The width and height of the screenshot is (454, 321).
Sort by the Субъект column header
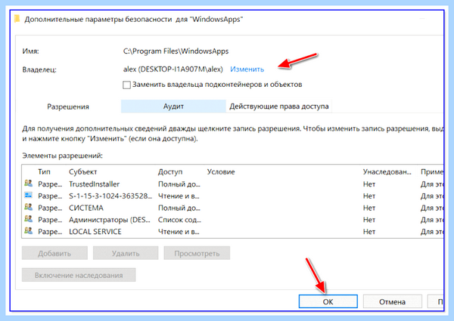pos(82,171)
